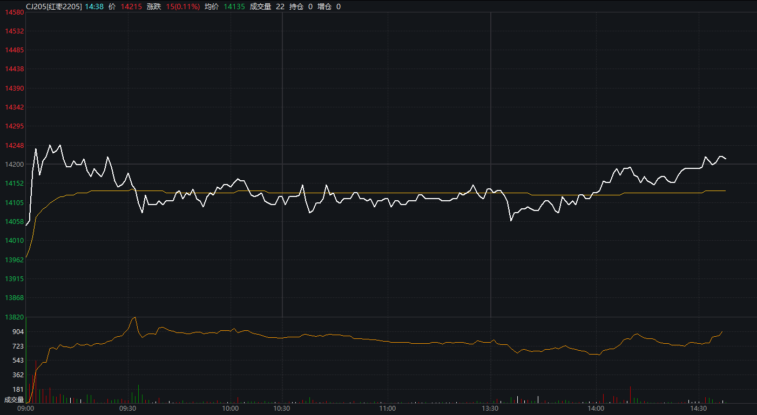This screenshot has height=415, width=757.
Task: Click the 13820 bottom price axis label
Action: click(x=14, y=317)
